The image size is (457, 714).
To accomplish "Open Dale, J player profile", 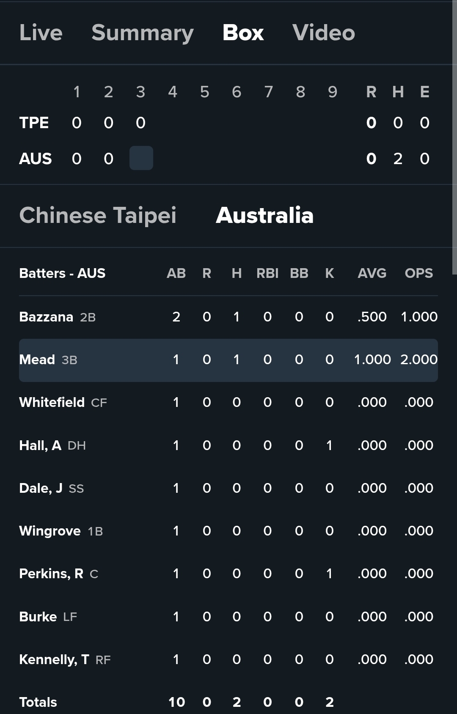I will (x=41, y=488).
